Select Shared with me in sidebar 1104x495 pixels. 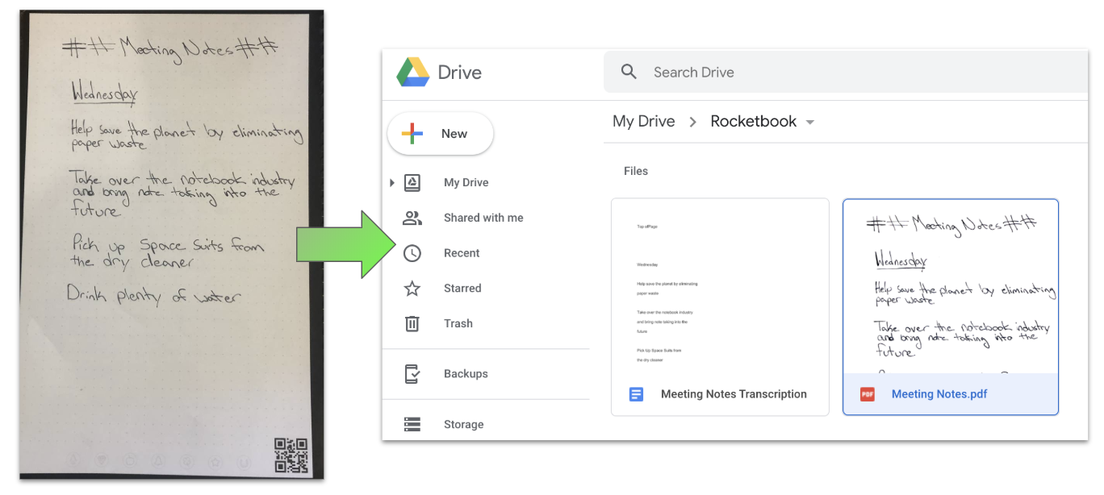483,218
